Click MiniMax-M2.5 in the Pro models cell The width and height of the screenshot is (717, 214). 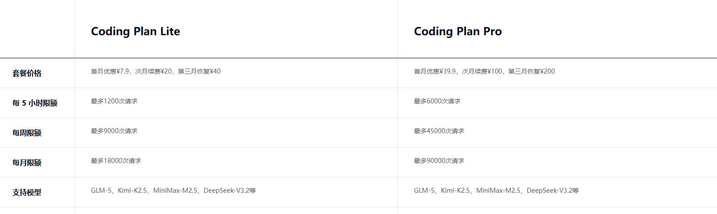point(498,191)
